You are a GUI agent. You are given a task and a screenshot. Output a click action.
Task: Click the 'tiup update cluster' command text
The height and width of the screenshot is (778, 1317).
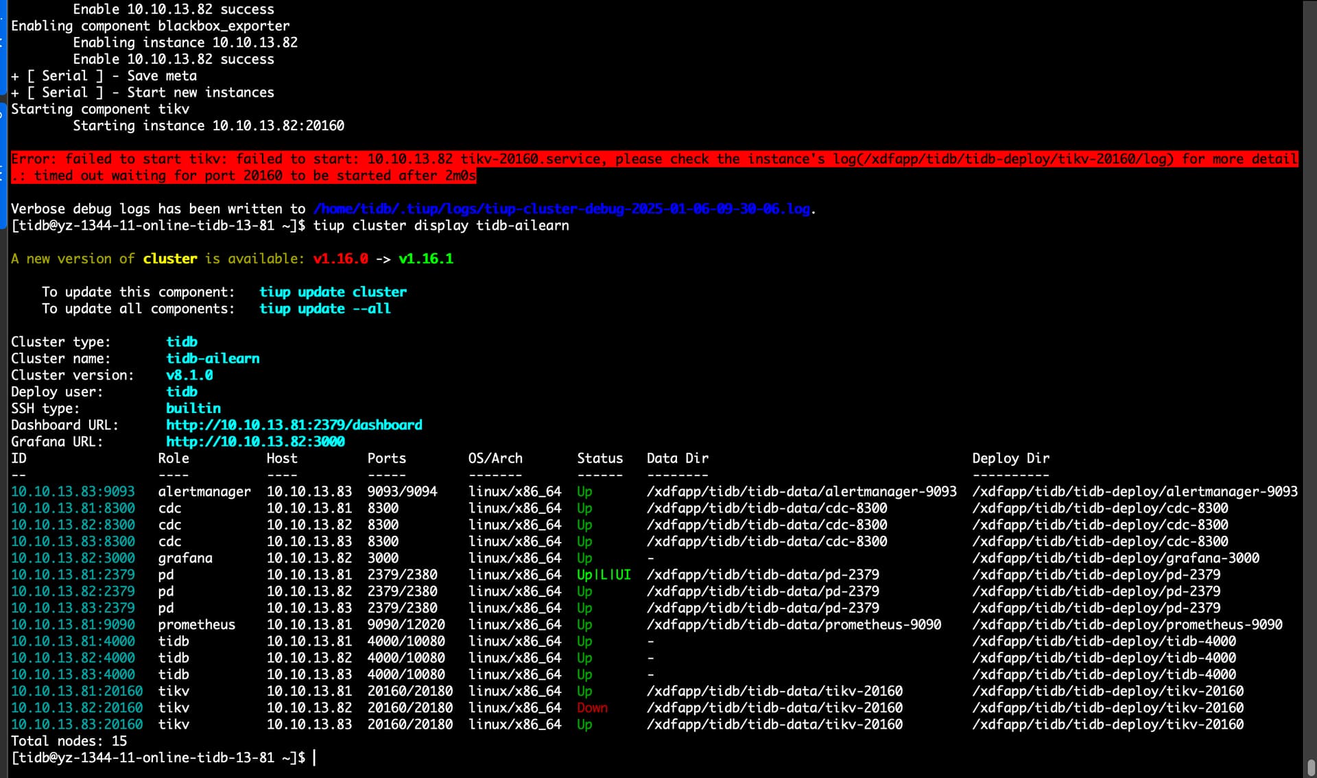click(333, 292)
